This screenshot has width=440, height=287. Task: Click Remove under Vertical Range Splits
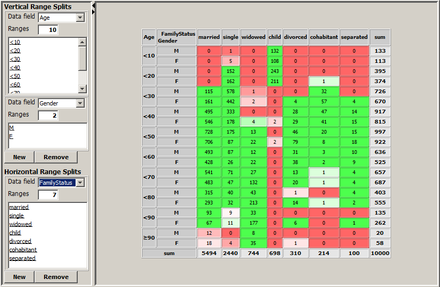coord(56,157)
